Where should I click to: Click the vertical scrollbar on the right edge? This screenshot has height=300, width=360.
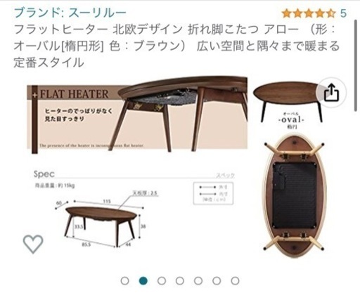coord(356,65)
